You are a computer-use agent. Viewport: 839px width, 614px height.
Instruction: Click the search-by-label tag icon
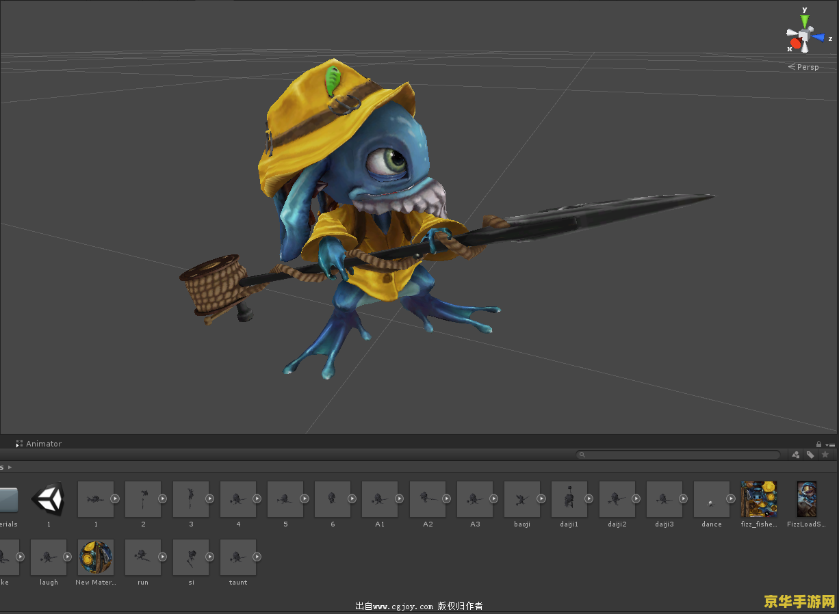pos(810,455)
